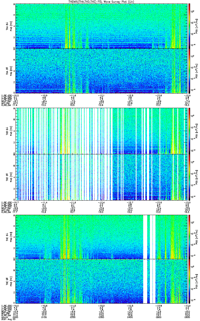
Task: Click the THD B-perpendicular freq [Hz] axis label
Action: coord(11,131)
